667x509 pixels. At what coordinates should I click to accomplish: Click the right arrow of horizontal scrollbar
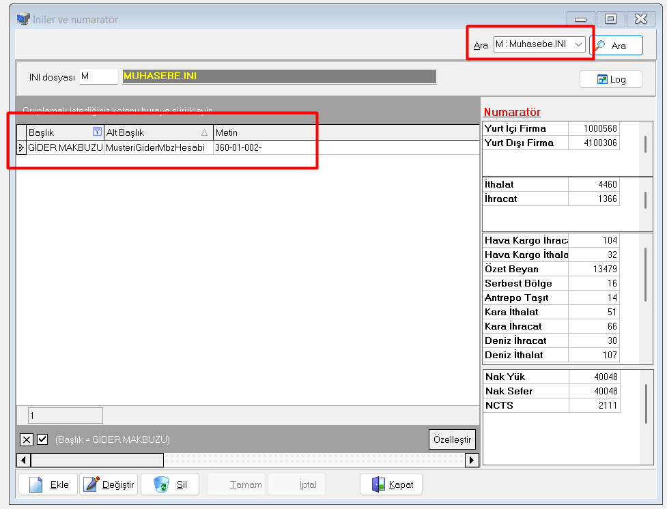472,461
